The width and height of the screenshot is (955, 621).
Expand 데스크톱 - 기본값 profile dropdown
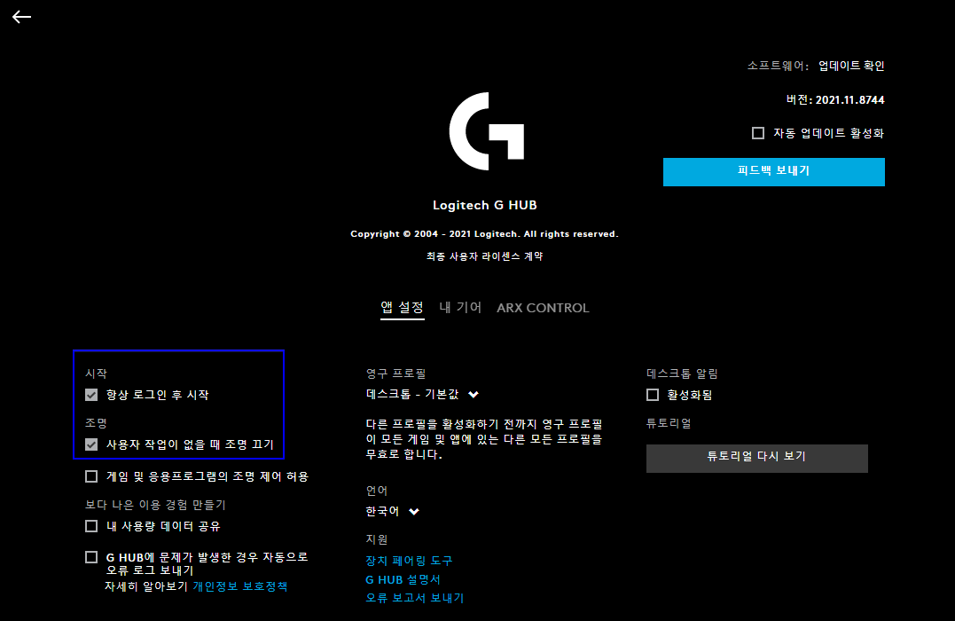pyautogui.click(x=422, y=394)
